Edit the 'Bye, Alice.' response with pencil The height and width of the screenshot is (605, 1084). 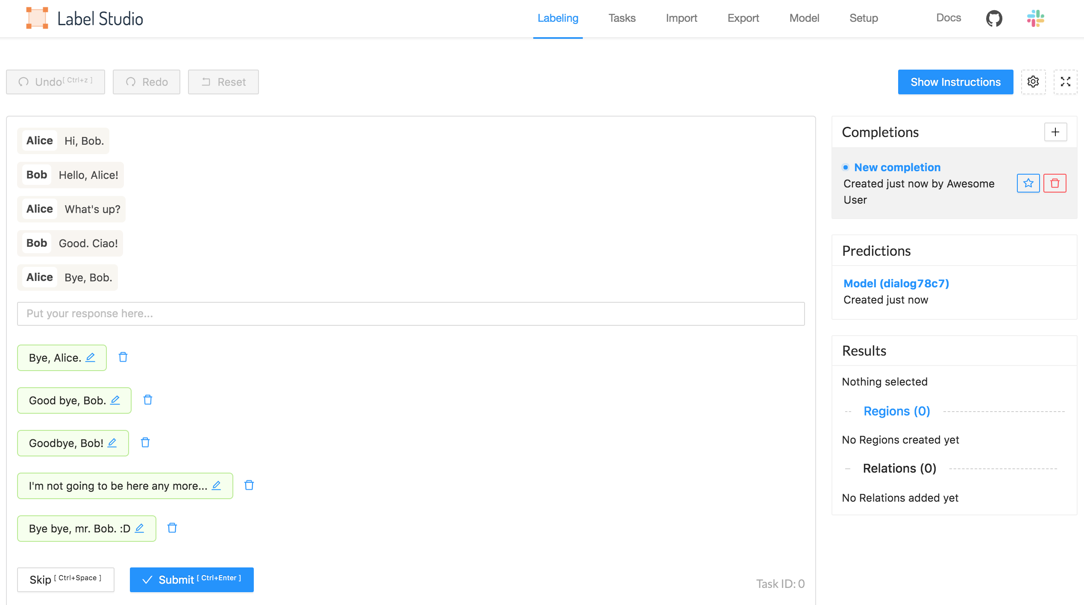click(90, 357)
